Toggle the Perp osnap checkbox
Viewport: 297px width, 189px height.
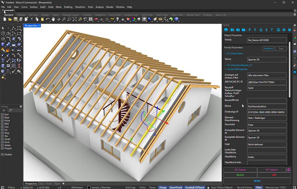point(2,133)
